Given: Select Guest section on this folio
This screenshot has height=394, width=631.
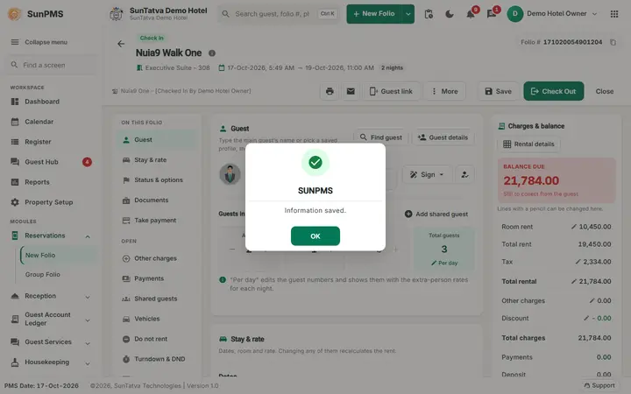Looking at the screenshot, I should tap(157, 140).
